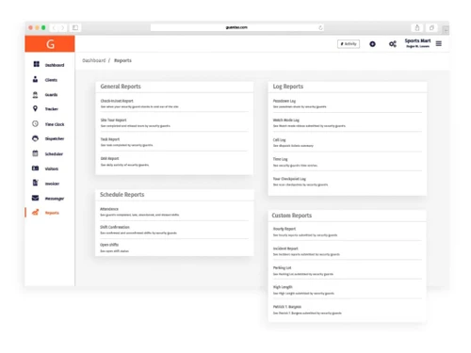The width and height of the screenshot is (471, 353).
Task: Click the Reports breadcrumb
Action: 122,60
